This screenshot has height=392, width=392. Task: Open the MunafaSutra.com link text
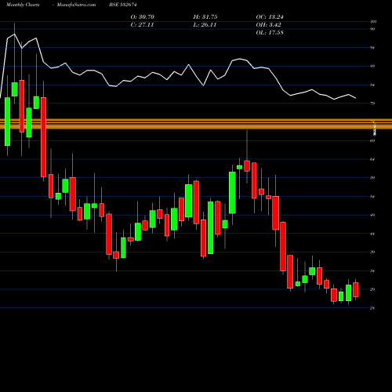point(76,5)
